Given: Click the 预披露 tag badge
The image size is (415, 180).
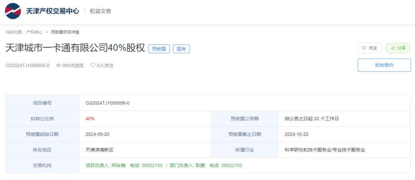Looking at the screenshot, I should [159, 49].
